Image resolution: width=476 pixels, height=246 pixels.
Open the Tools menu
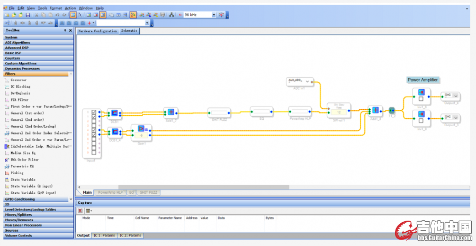[42, 8]
